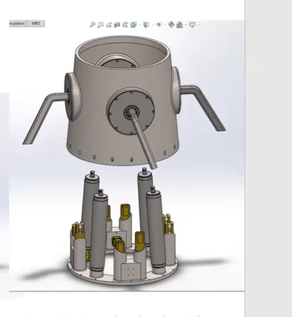Image resolution: width=292 pixels, height=317 pixels.
Task: Expand the View Orientation dropdown arrow
Action: 140,25
